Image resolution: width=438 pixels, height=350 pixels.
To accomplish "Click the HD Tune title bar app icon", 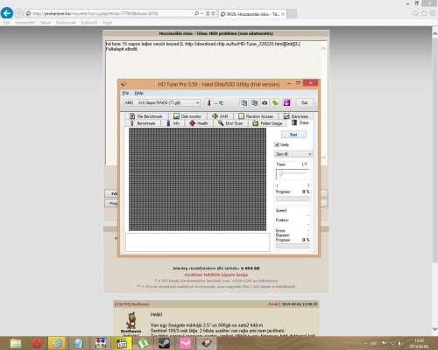I will click(x=124, y=84).
